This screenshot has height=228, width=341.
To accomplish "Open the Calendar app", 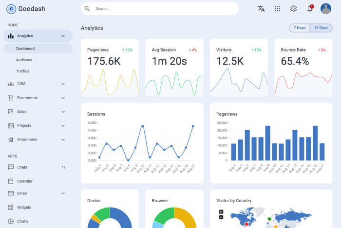I will tap(24, 181).
